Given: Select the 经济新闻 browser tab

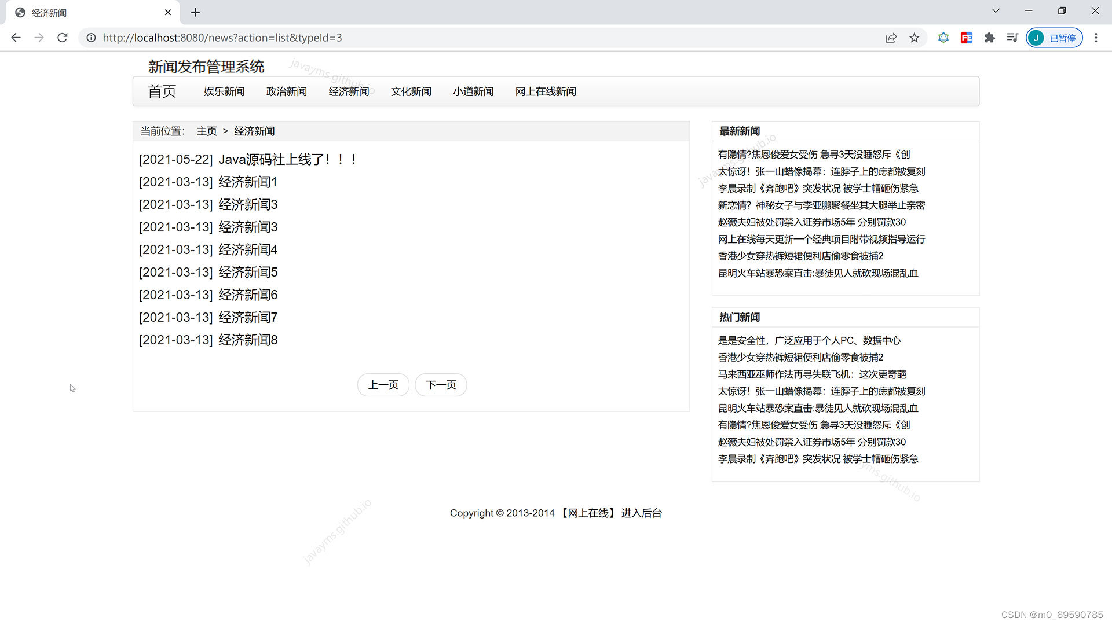Looking at the screenshot, I should click(93, 12).
